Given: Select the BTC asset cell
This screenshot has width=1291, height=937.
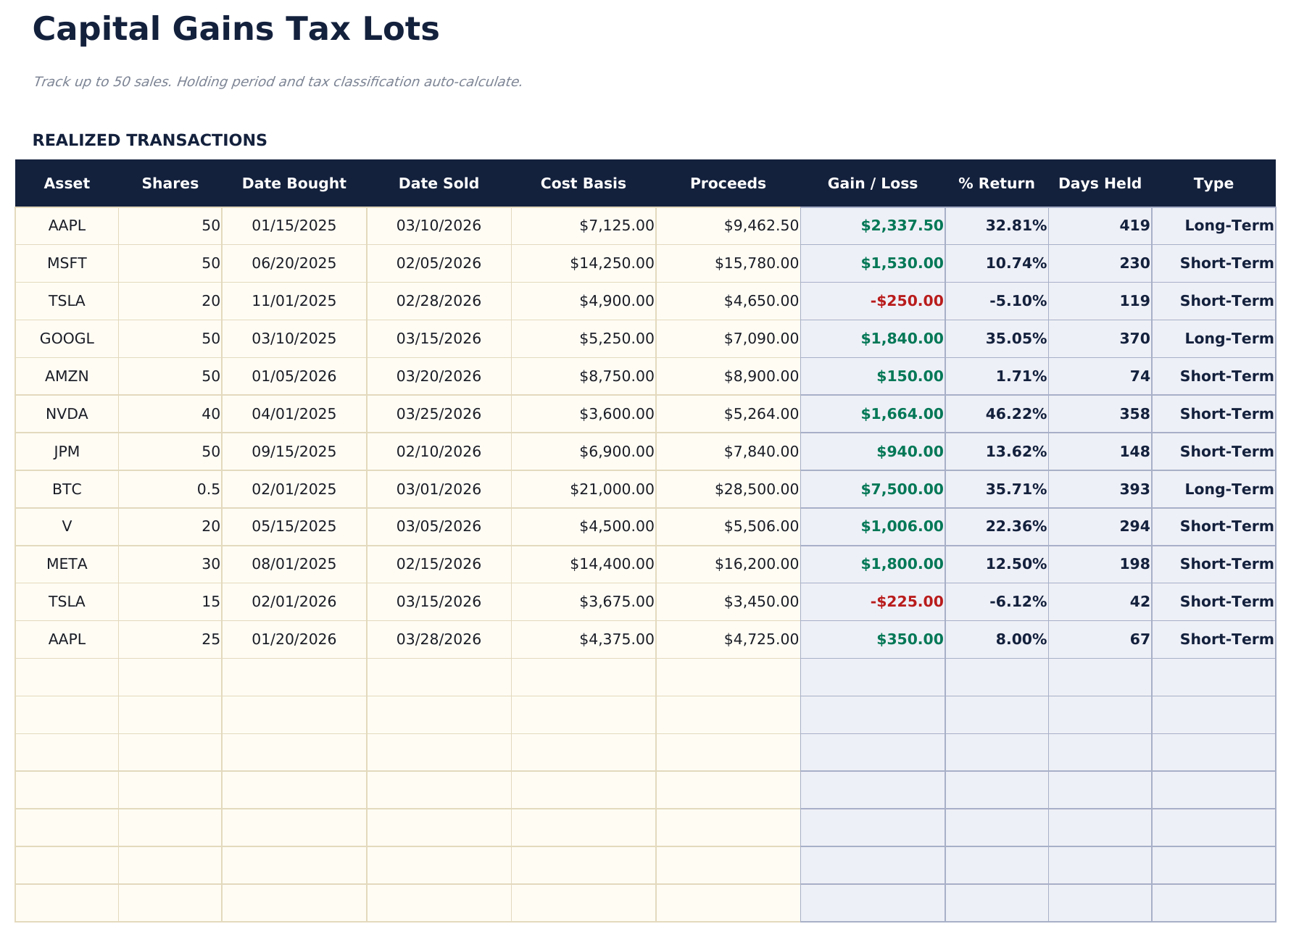Looking at the screenshot, I should pyautogui.click(x=66, y=489).
